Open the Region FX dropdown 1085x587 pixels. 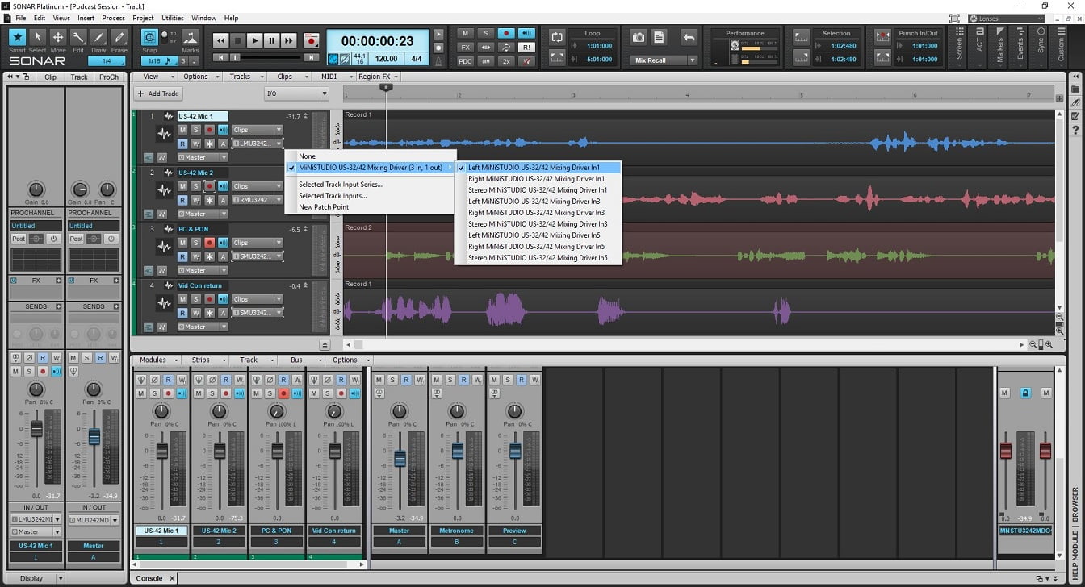[379, 77]
